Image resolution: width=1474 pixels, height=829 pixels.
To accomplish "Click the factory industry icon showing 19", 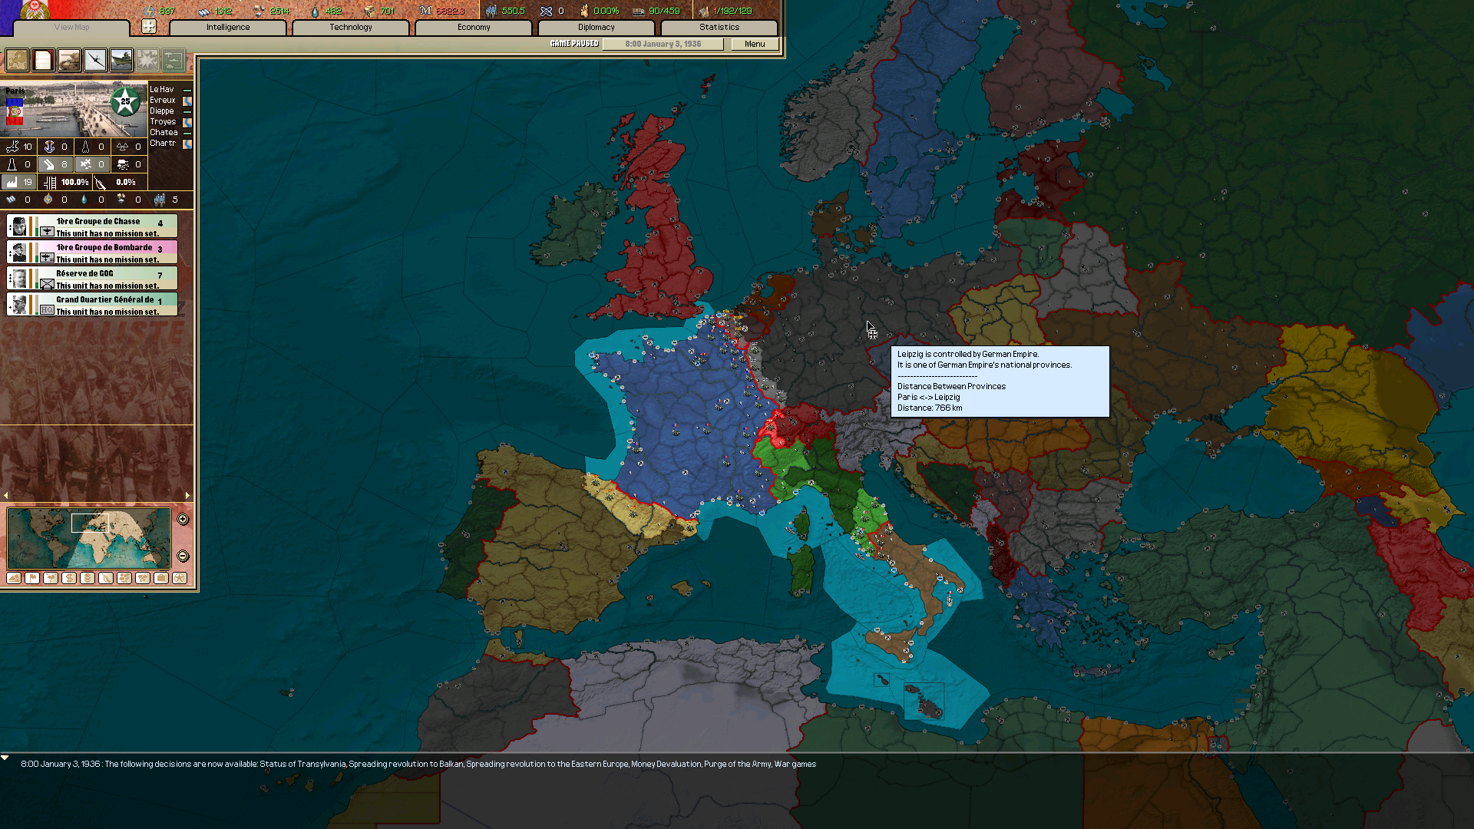I will click(12, 182).
